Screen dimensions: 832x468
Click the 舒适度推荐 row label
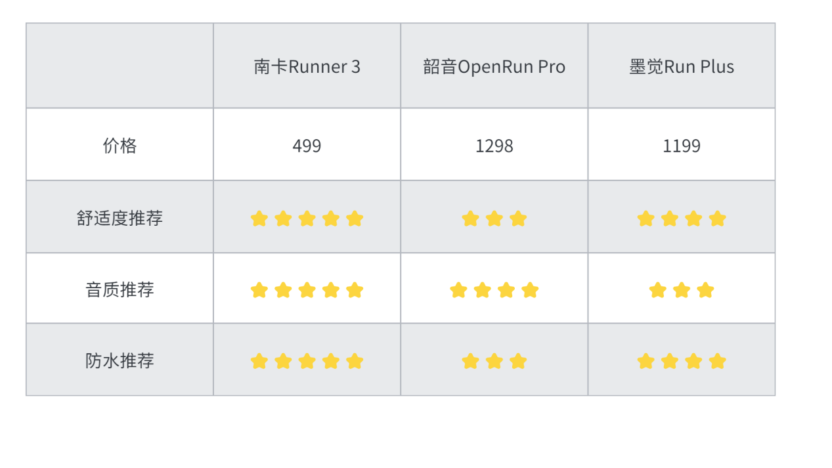120,217
